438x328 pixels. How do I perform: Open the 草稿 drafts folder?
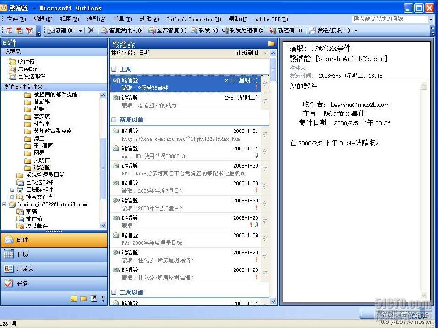click(31, 212)
